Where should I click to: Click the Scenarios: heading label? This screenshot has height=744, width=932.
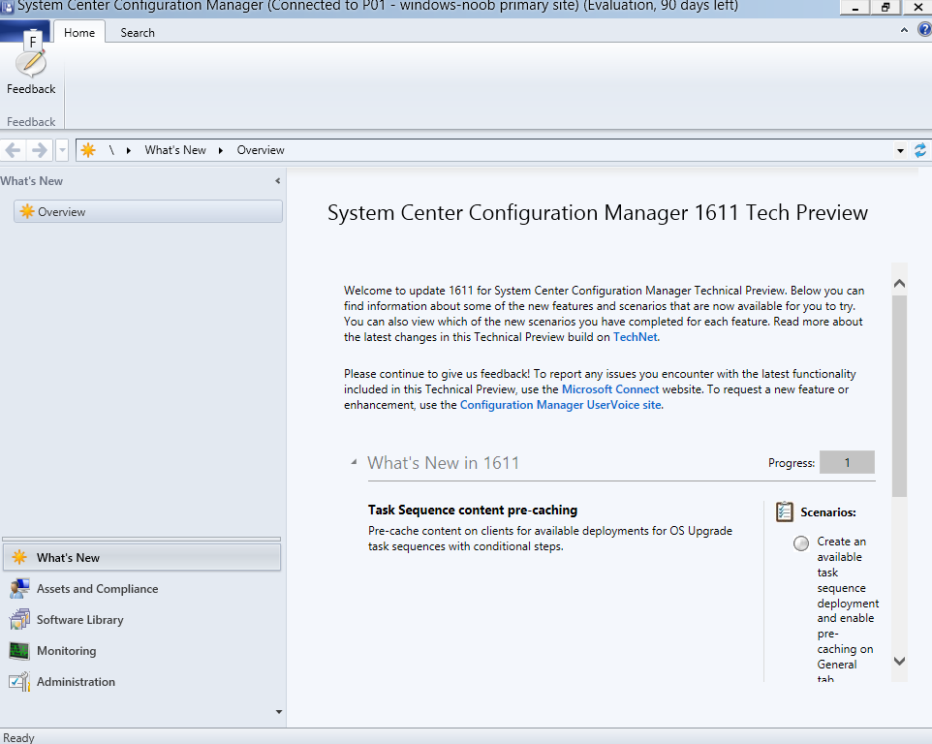[x=828, y=512]
